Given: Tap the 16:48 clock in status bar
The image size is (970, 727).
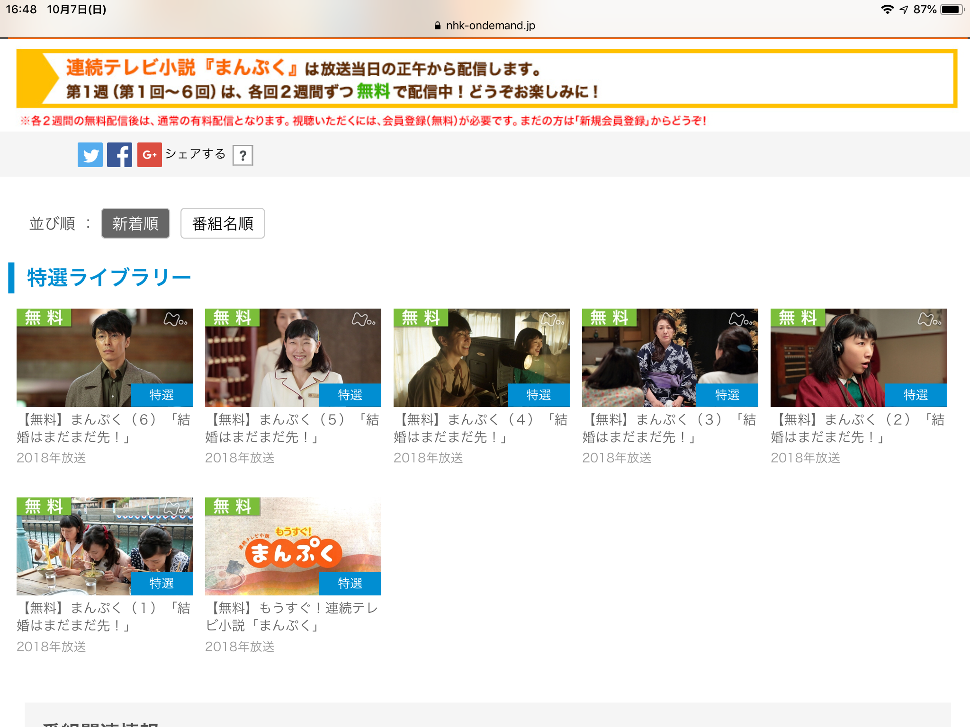Looking at the screenshot, I should pyautogui.click(x=21, y=9).
